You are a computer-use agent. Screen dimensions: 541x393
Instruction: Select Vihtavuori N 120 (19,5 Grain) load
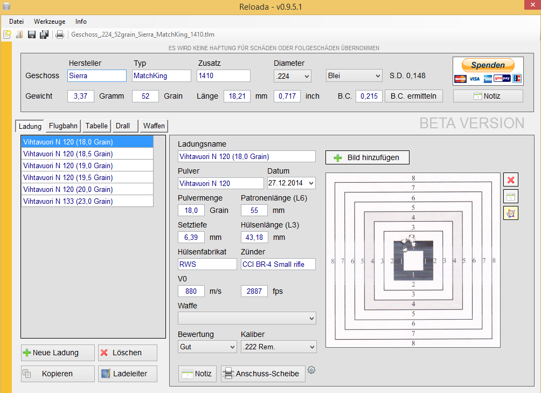click(87, 177)
